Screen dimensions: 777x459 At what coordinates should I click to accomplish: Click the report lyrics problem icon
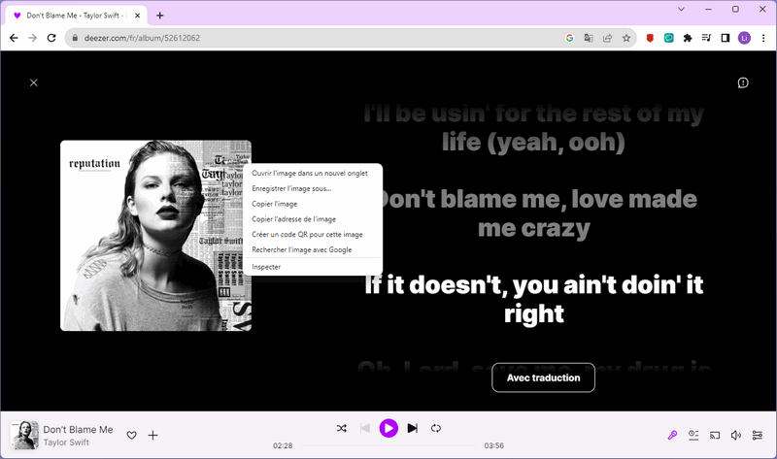click(743, 82)
